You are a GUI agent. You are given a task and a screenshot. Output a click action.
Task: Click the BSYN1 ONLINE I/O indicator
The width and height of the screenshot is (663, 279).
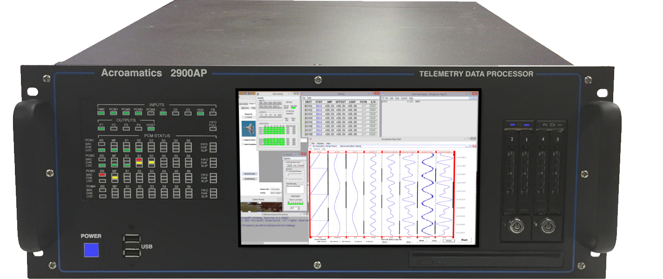(x=373, y=106)
